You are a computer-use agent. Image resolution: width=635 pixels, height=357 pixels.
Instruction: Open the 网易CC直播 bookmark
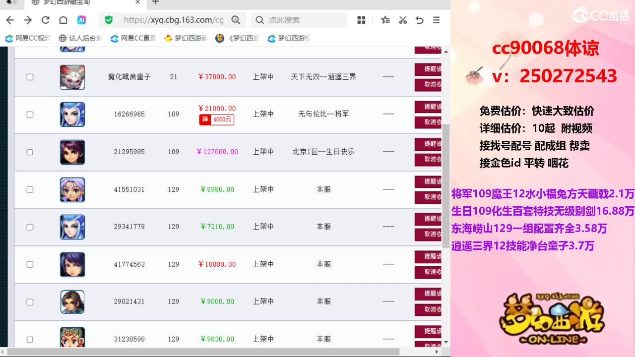click(x=133, y=38)
